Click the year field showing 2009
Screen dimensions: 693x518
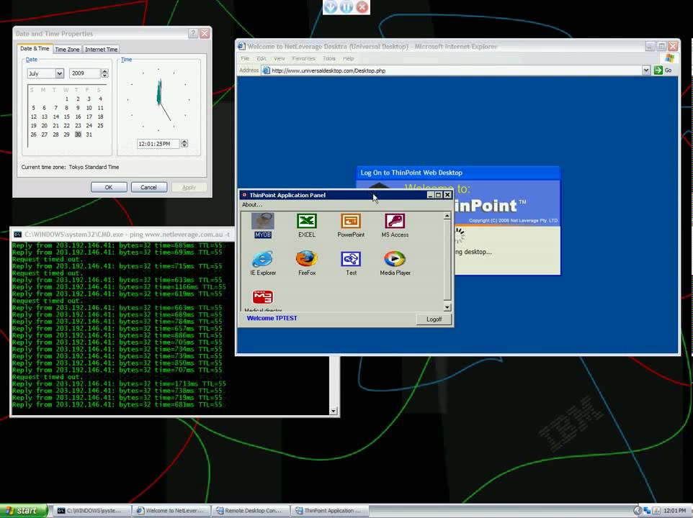click(x=85, y=73)
